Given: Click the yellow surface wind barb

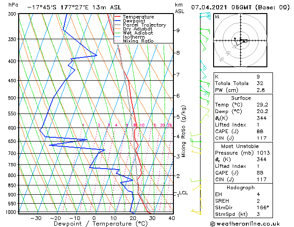Looking at the screenshot, I should click(x=196, y=212).
